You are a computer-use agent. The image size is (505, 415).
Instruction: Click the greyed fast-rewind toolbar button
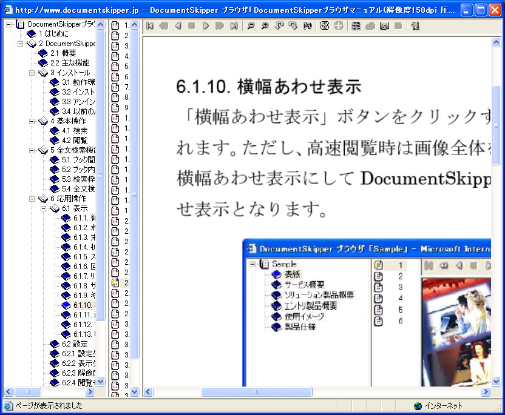pos(164,25)
